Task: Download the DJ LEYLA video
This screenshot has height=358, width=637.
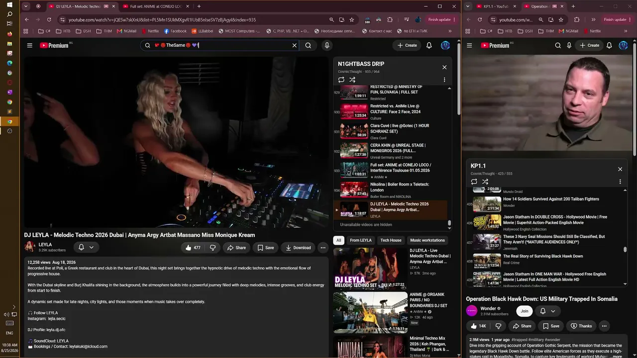Action: tap(298, 248)
